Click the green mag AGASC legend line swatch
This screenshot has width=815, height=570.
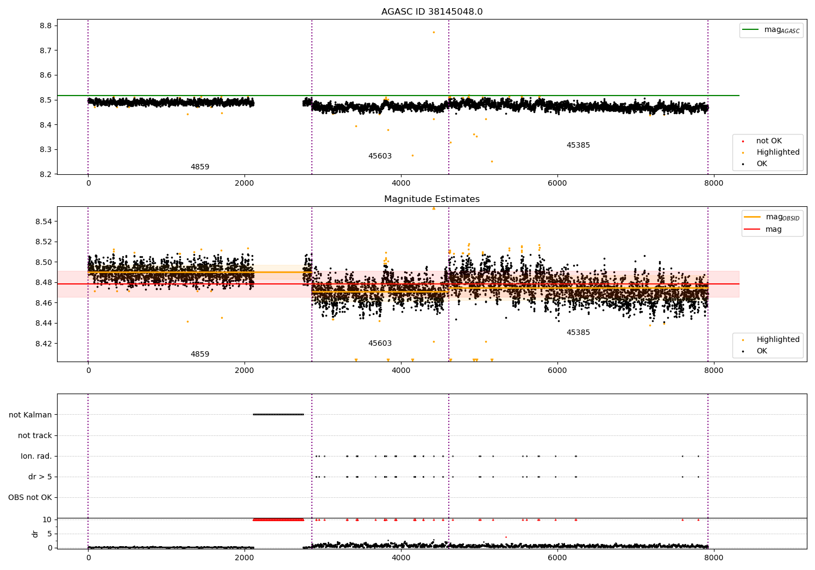[750, 30]
